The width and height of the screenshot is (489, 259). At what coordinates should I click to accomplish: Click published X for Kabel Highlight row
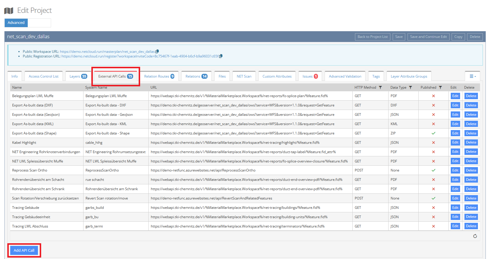[433, 143]
